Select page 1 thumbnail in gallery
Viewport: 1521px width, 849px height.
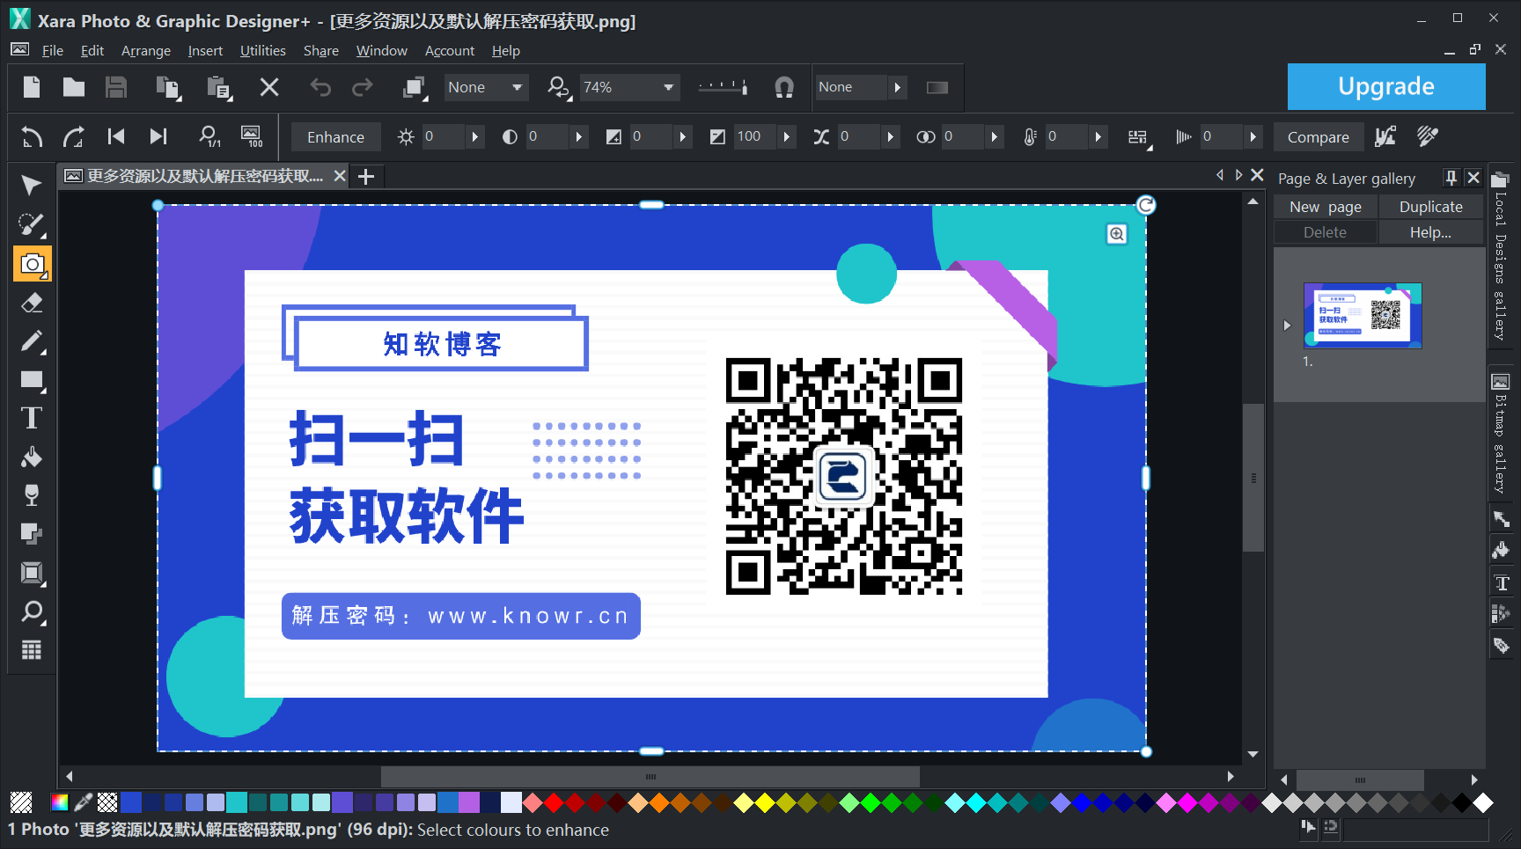pos(1363,316)
